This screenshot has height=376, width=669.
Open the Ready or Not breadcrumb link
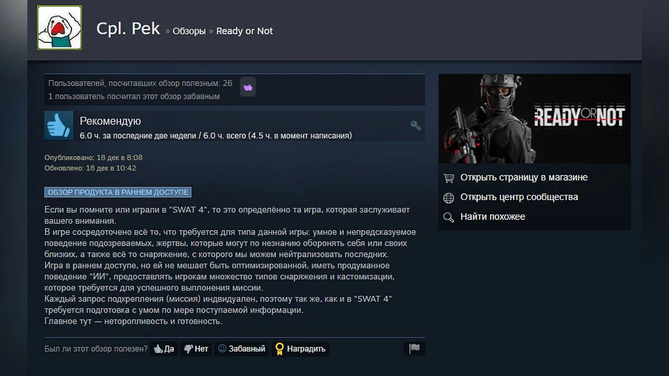(x=245, y=31)
